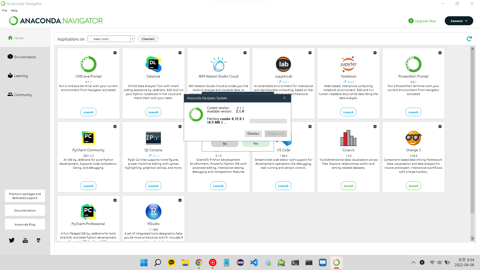The image size is (480, 270).
Task: Open the PyCharm Community gear menu
Action: [x=115, y=126]
